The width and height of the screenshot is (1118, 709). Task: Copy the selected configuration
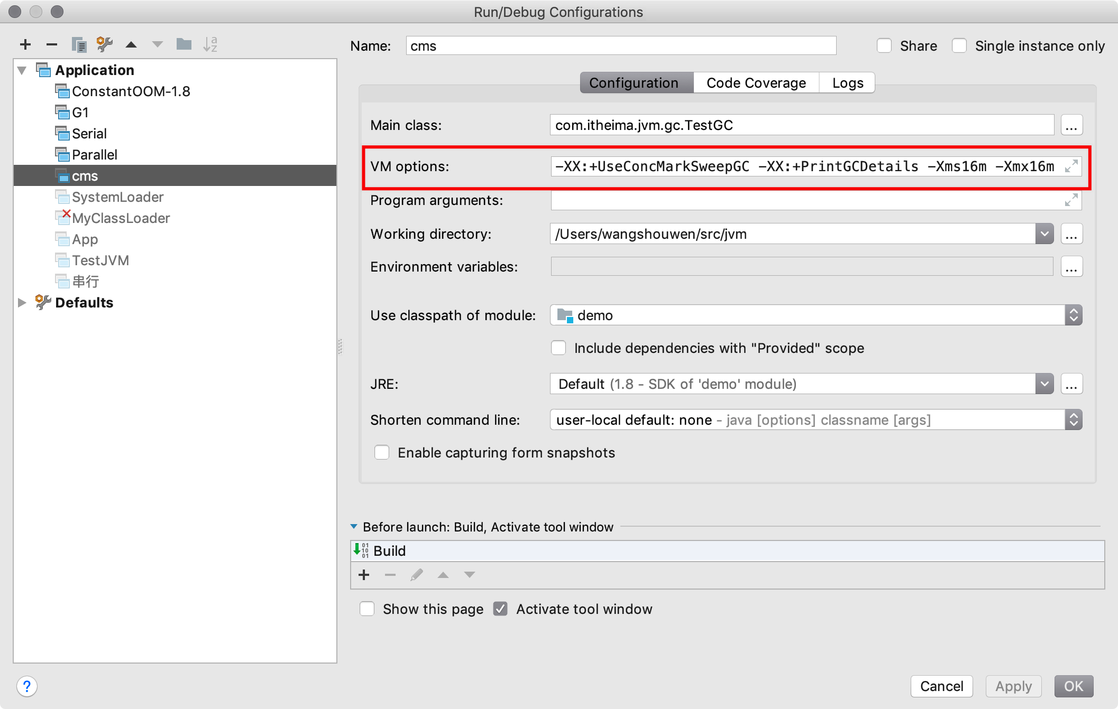(x=79, y=44)
